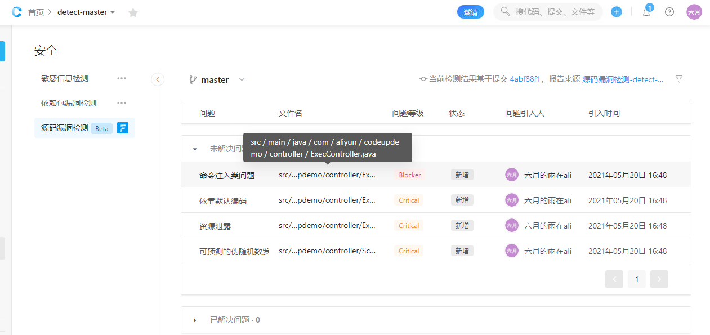Click author avatar in 依靠默认编码 row
This screenshot has width=710, height=335.
pyautogui.click(x=512, y=200)
